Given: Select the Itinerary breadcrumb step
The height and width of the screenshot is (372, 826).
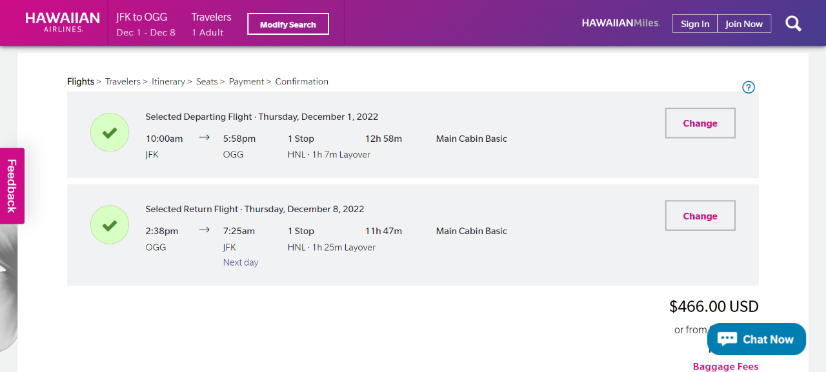Looking at the screenshot, I should click(x=168, y=82).
